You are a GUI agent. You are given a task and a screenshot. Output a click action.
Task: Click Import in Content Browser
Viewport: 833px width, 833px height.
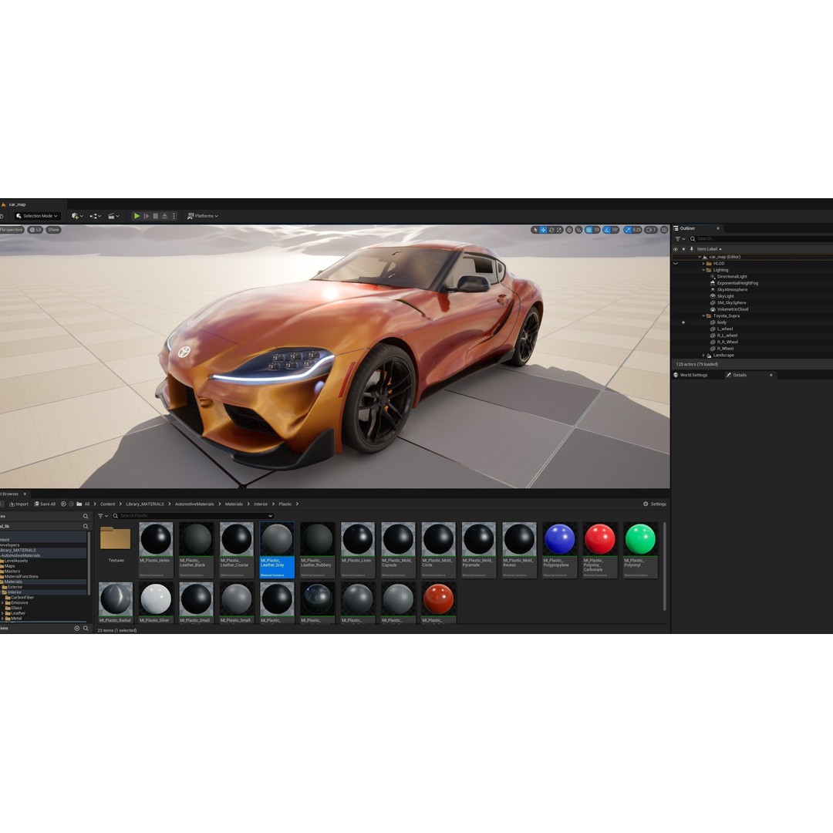coord(19,504)
